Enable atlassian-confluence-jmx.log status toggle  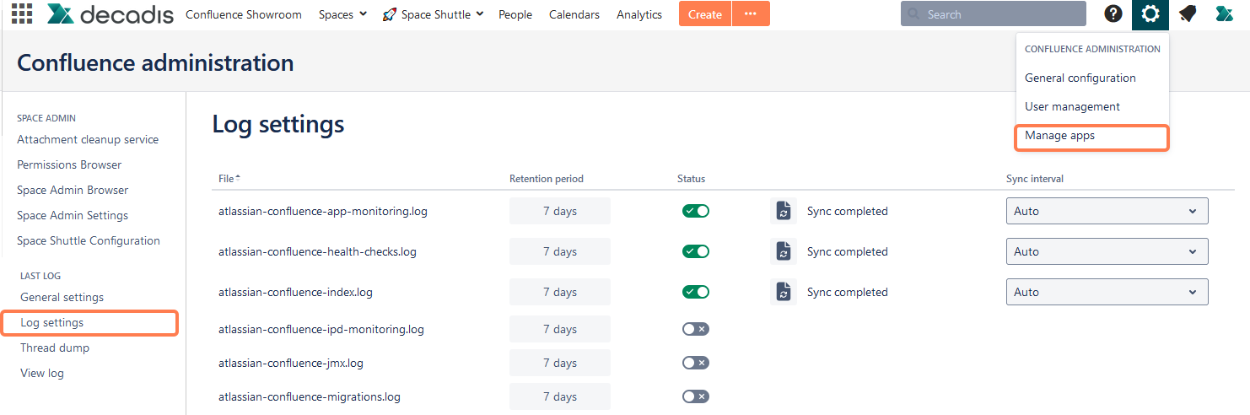tap(696, 364)
